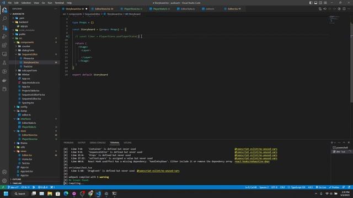Open the Search view in activity bar
Viewport: 353px width, 198px height.
tap(4, 19)
